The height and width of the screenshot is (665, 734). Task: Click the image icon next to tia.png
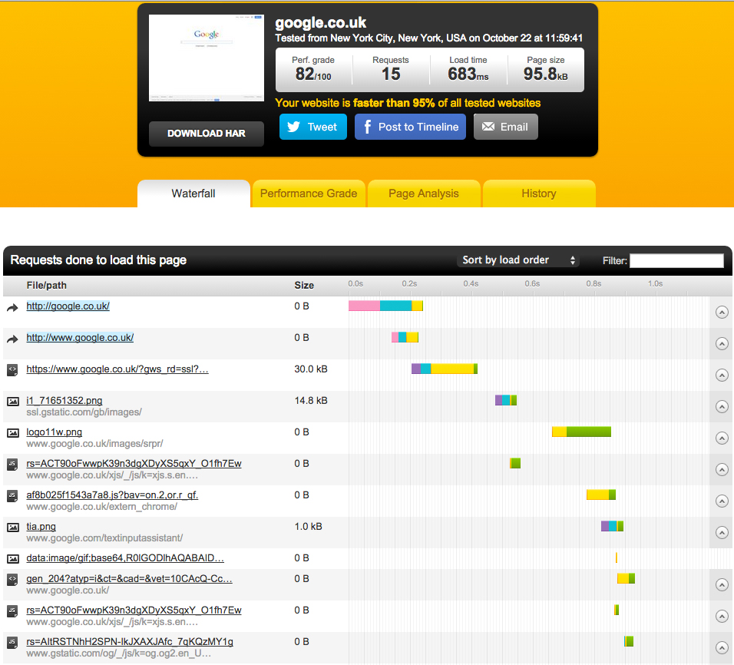point(12,528)
